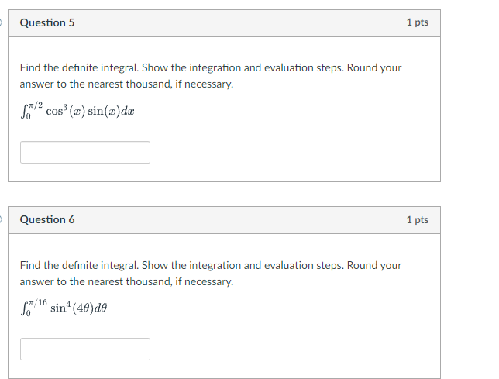The height and width of the screenshot is (379, 499).
Task: Flag Question 5 using left-edge marker
Action: pos(2,23)
